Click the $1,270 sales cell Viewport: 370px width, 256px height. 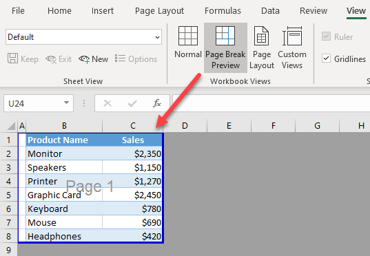point(132,181)
